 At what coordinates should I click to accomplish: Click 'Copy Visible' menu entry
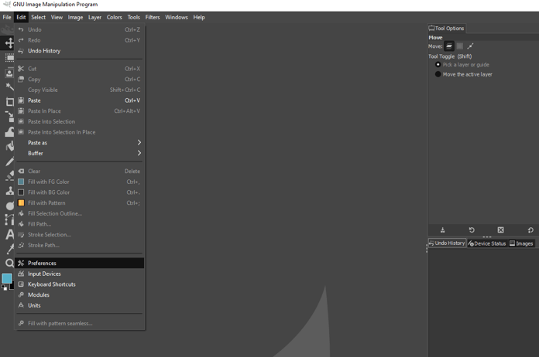pyautogui.click(x=80, y=90)
